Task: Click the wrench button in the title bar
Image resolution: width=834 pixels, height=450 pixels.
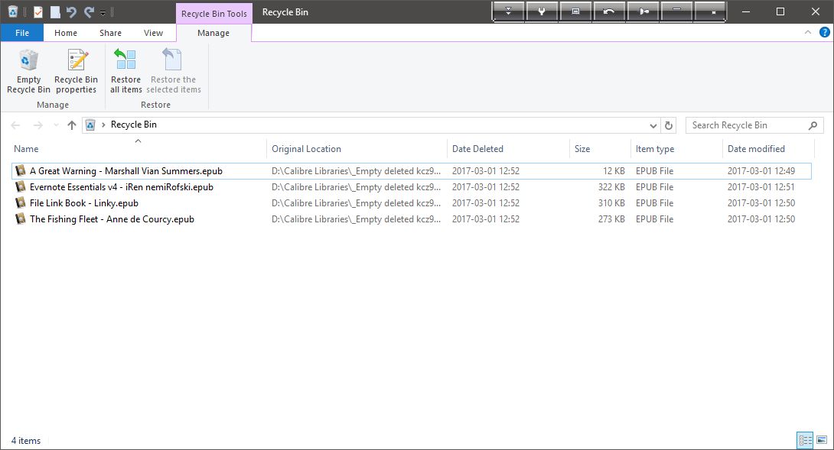Action: click(542, 11)
